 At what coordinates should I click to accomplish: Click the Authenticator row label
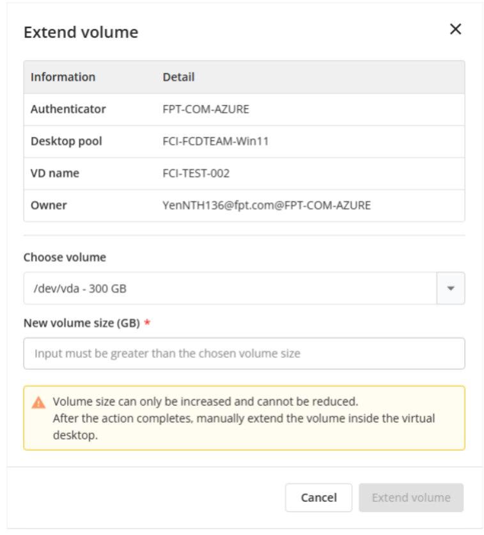coord(68,109)
